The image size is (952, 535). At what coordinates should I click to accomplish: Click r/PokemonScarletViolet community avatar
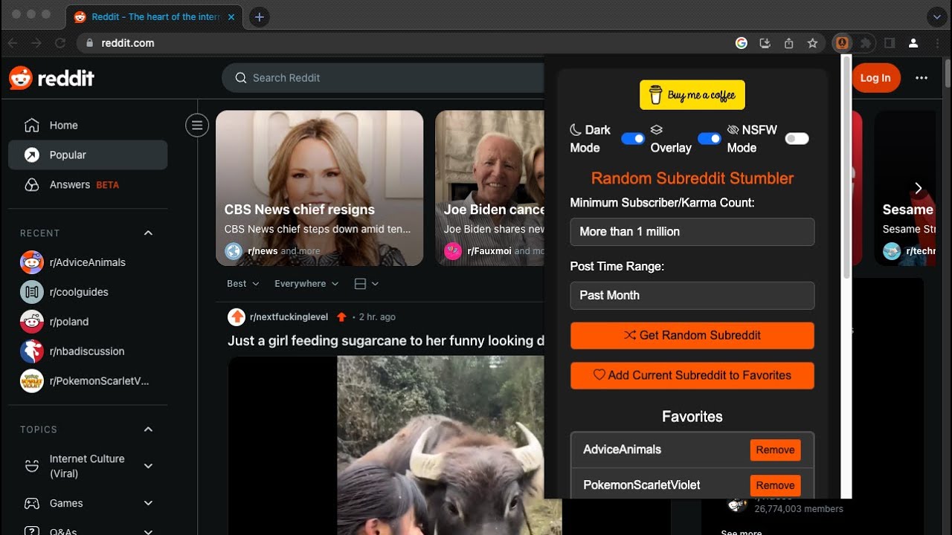(x=32, y=381)
